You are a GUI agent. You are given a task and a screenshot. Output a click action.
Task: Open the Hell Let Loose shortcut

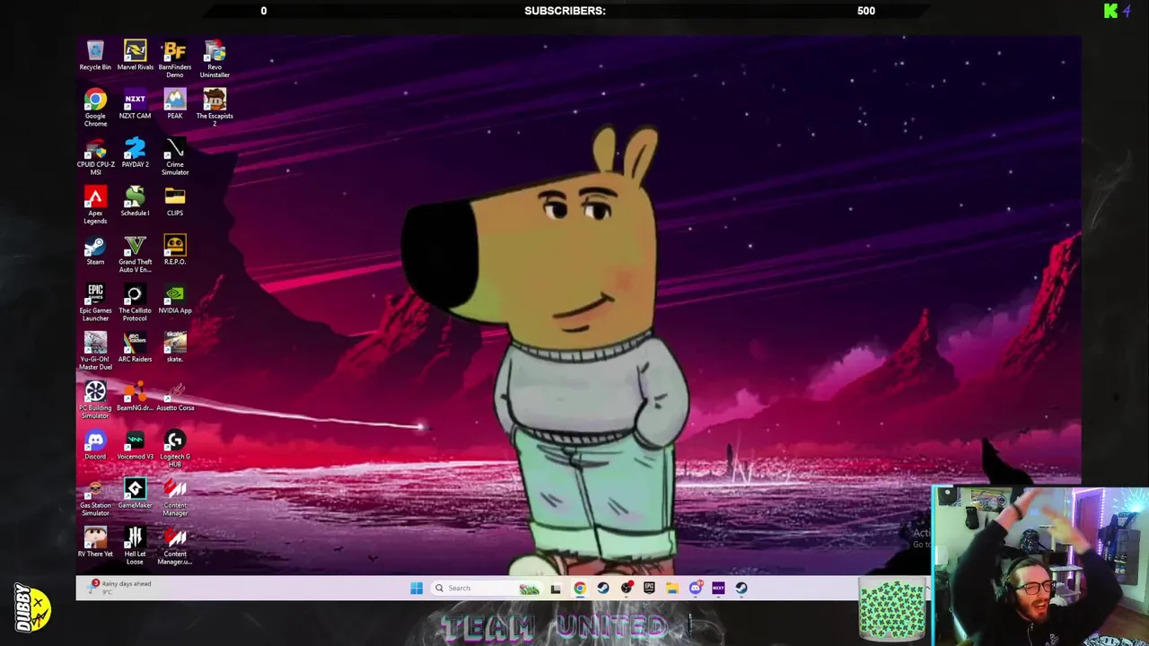click(135, 545)
